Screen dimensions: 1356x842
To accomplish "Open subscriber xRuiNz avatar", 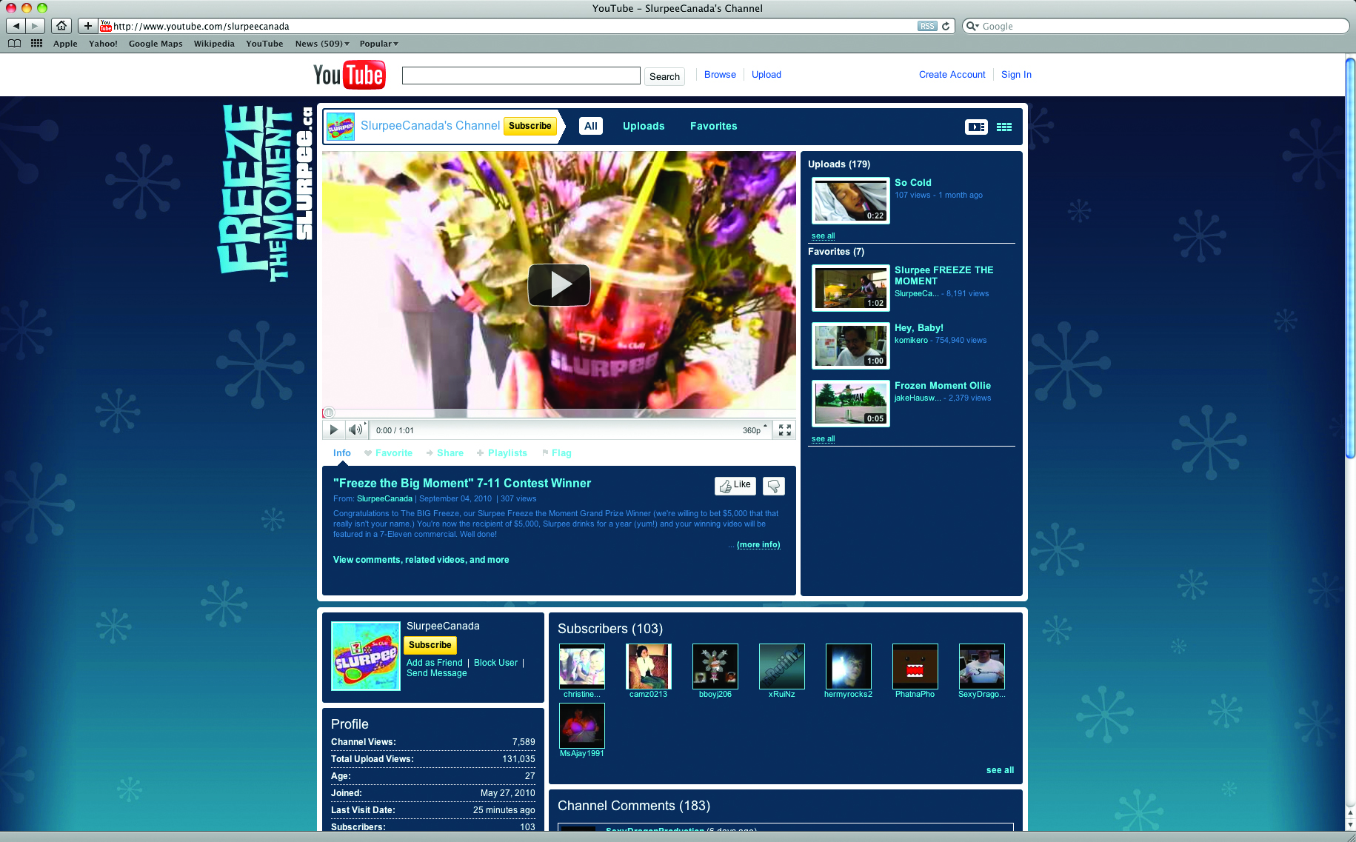I will tap(782, 666).
